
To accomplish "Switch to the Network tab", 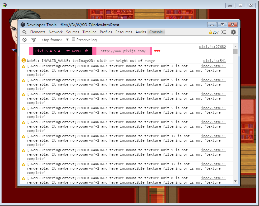I will pyautogui.click(x=56, y=32).
